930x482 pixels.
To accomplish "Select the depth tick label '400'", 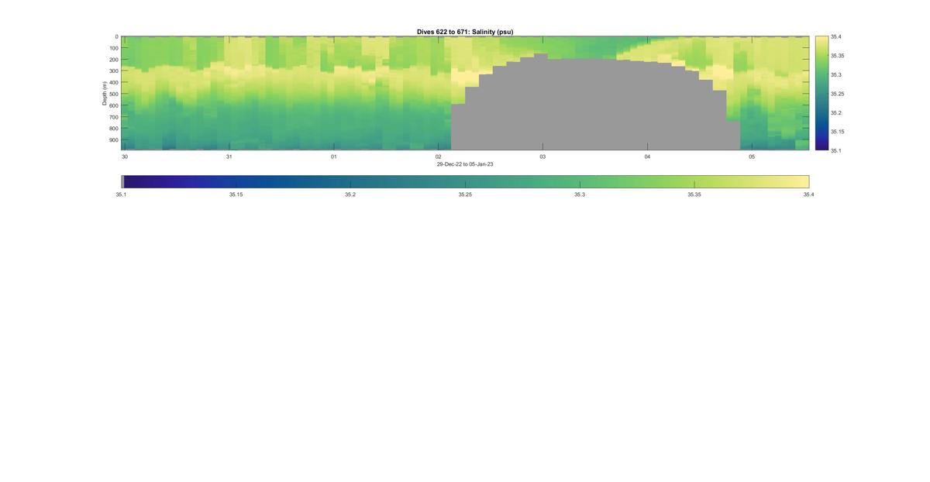I will tap(114, 83).
